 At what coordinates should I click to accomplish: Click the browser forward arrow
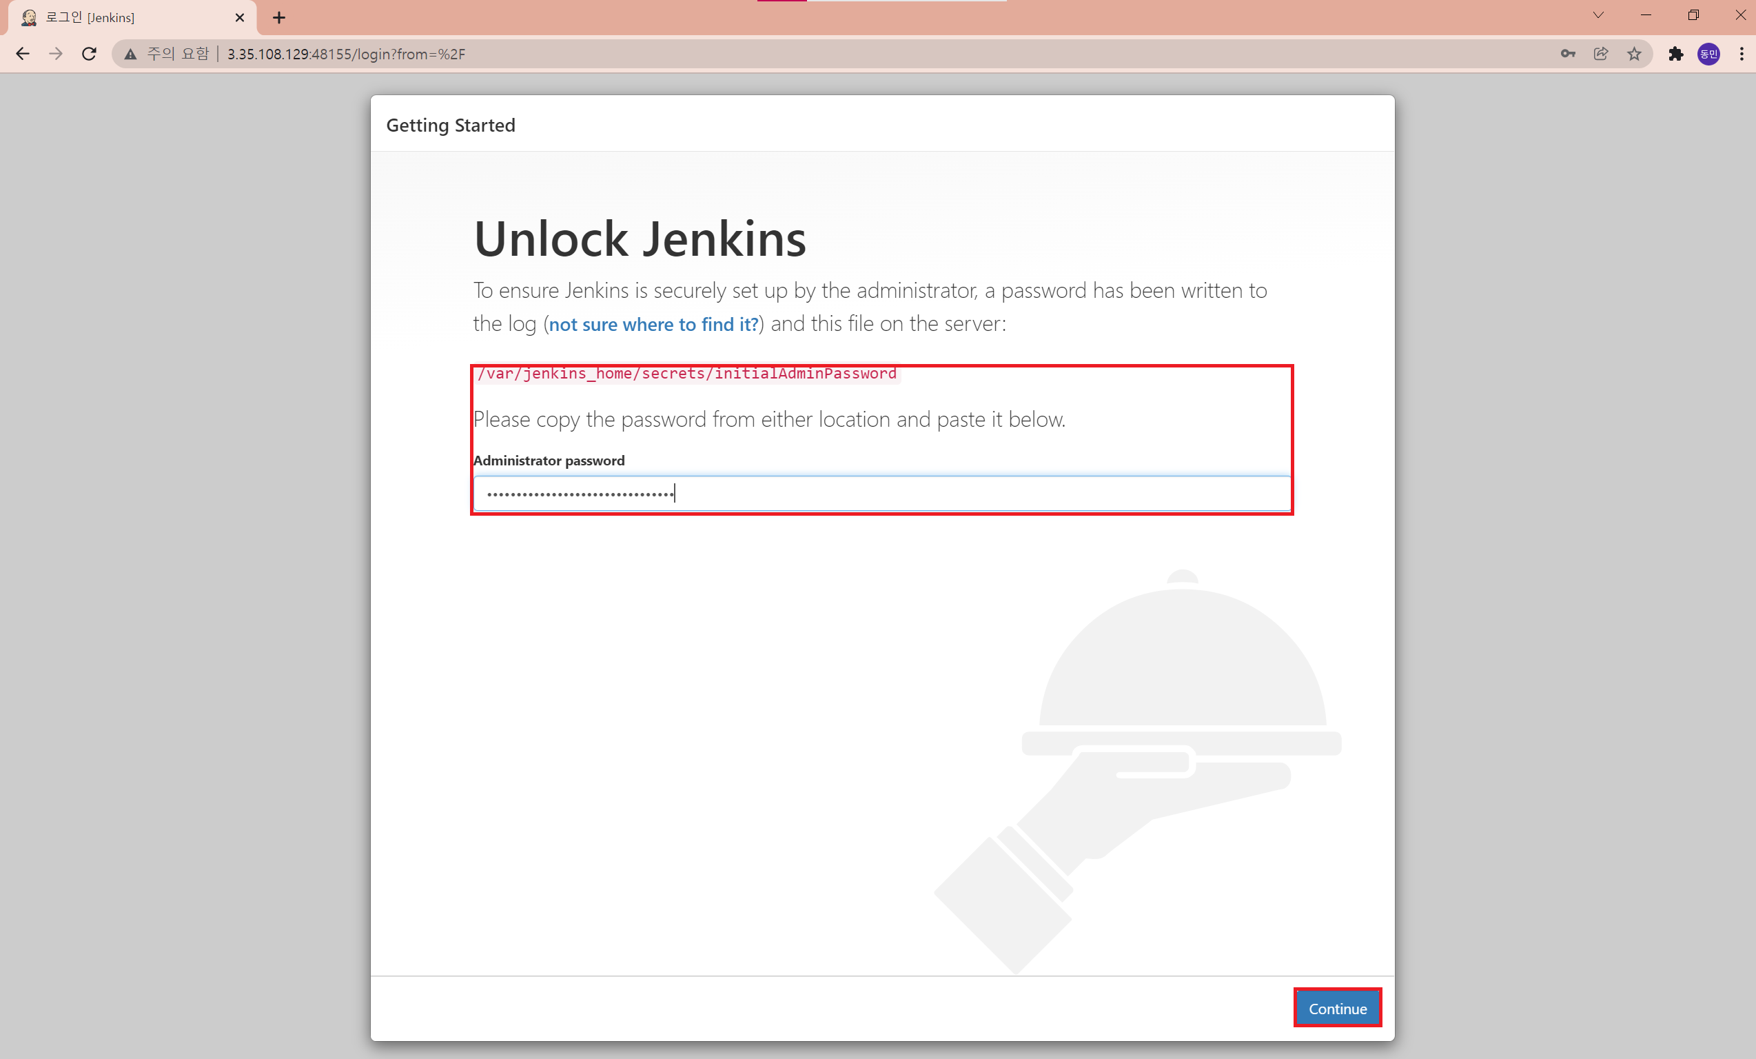(x=56, y=54)
